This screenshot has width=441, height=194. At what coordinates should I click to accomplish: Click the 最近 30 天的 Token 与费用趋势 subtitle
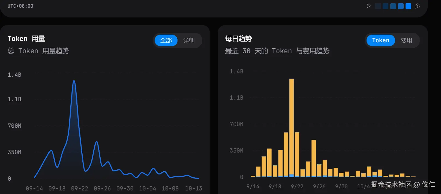click(x=277, y=51)
